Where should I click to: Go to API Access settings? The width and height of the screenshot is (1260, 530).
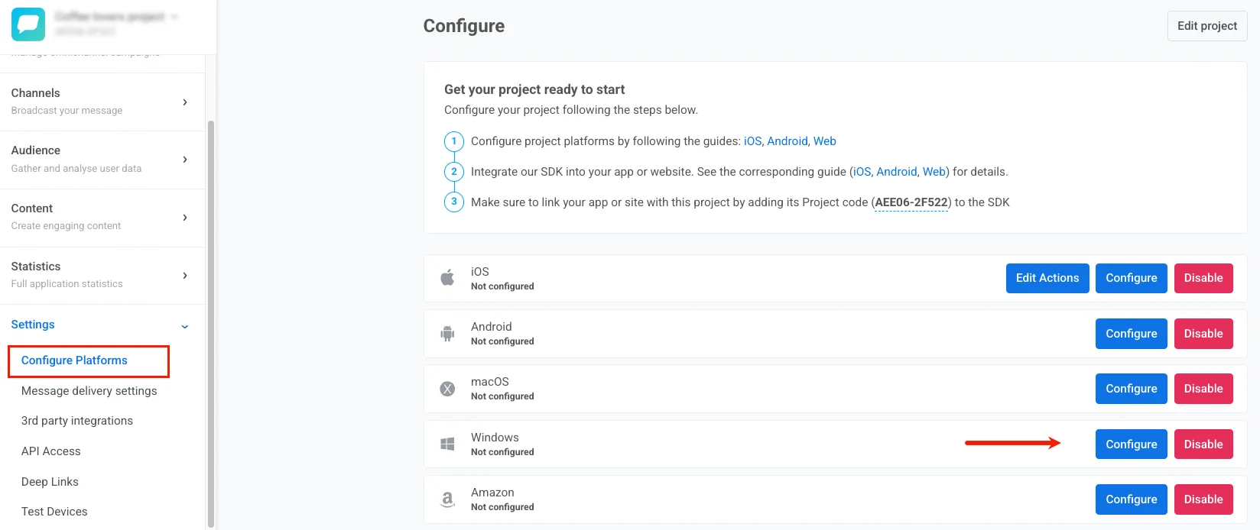click(x=50, y=451)
